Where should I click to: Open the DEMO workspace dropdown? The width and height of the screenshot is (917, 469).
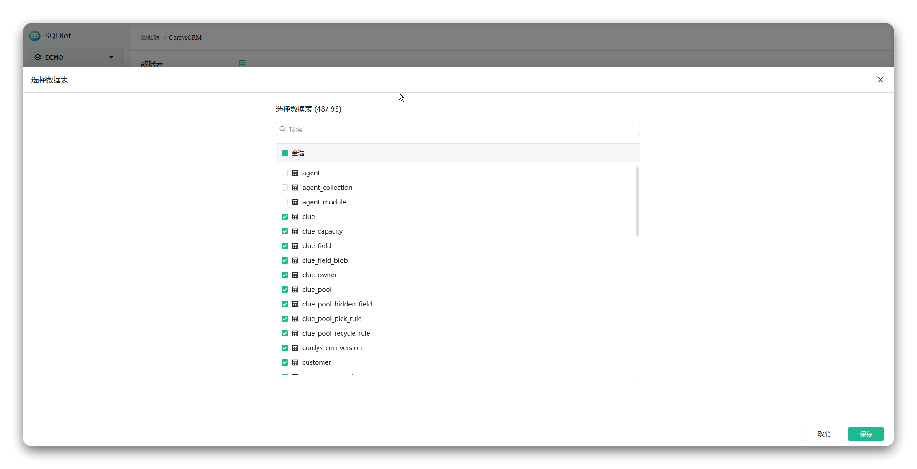111,57
